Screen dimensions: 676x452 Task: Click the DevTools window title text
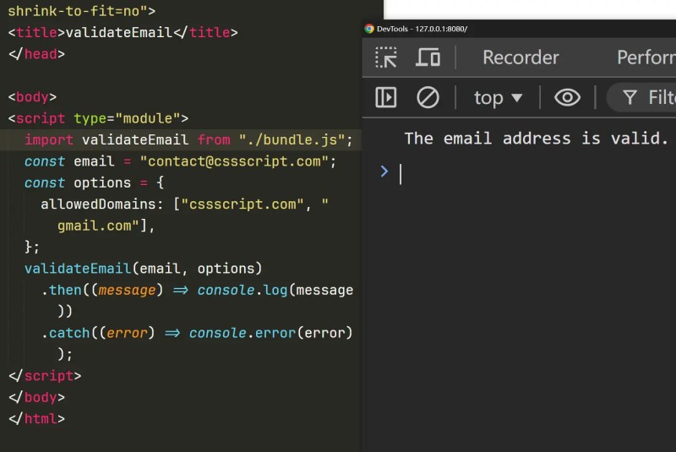[422, 29]
